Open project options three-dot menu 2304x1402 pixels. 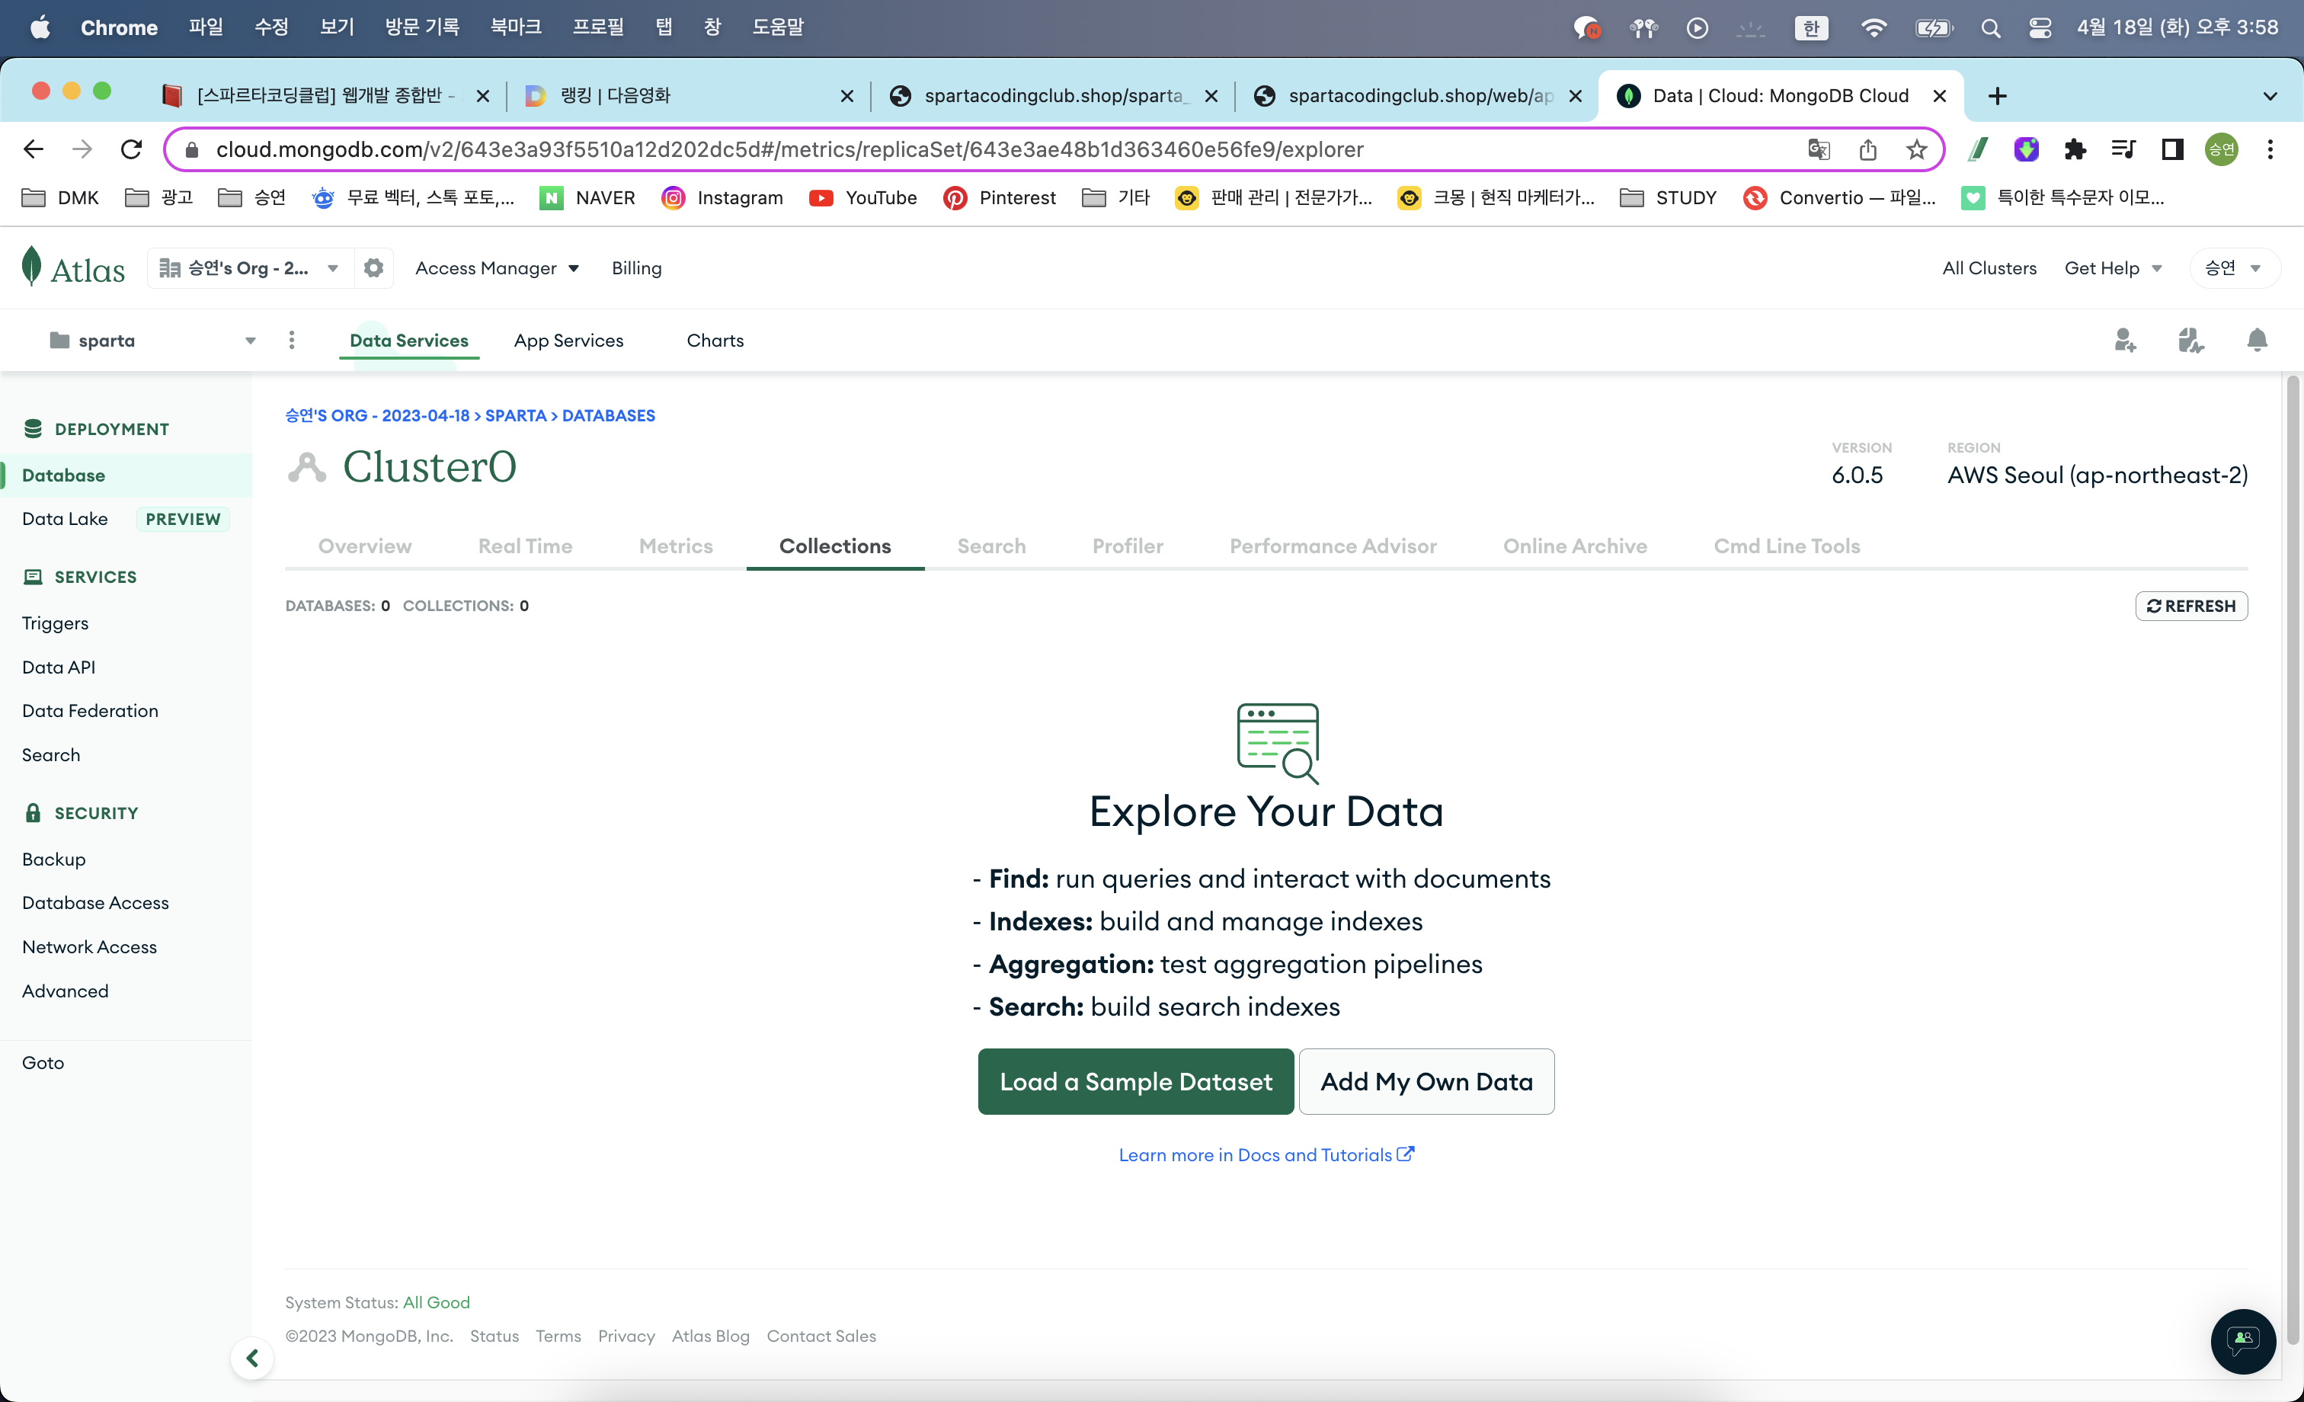click(x=292, y=341)
